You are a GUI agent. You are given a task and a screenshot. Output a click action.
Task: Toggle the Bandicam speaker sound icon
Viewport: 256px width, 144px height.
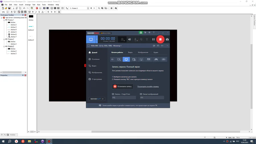pos(129,39)
